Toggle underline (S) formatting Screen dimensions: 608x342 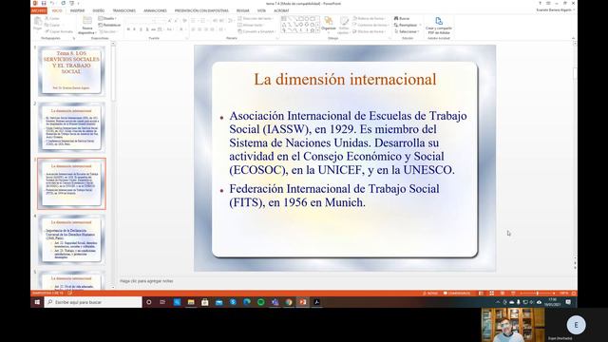click(x=141, y=29)
